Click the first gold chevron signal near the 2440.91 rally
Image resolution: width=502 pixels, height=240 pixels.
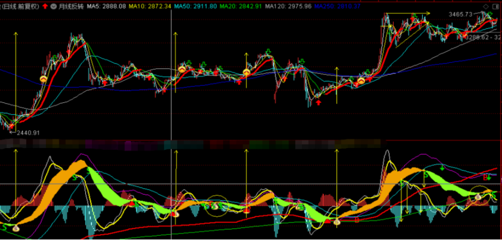(43, 79)
